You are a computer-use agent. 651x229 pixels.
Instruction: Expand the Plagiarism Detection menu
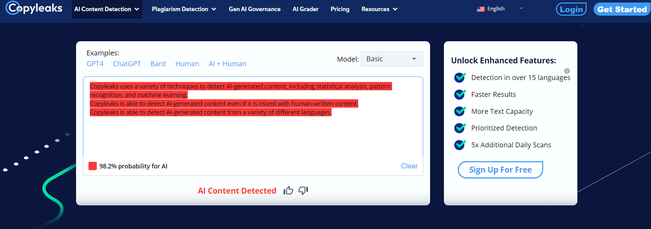click(x=184, y=9)
